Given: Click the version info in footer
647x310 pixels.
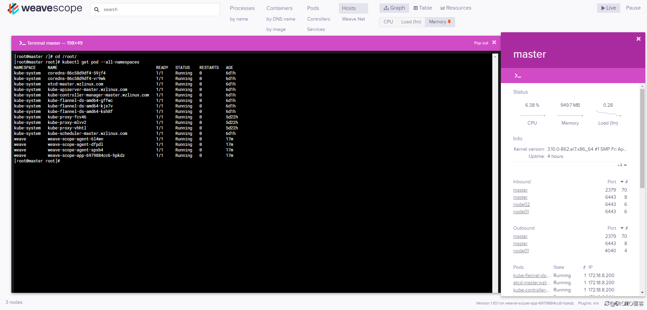Looking at the screenshot, I should (525, 303).
